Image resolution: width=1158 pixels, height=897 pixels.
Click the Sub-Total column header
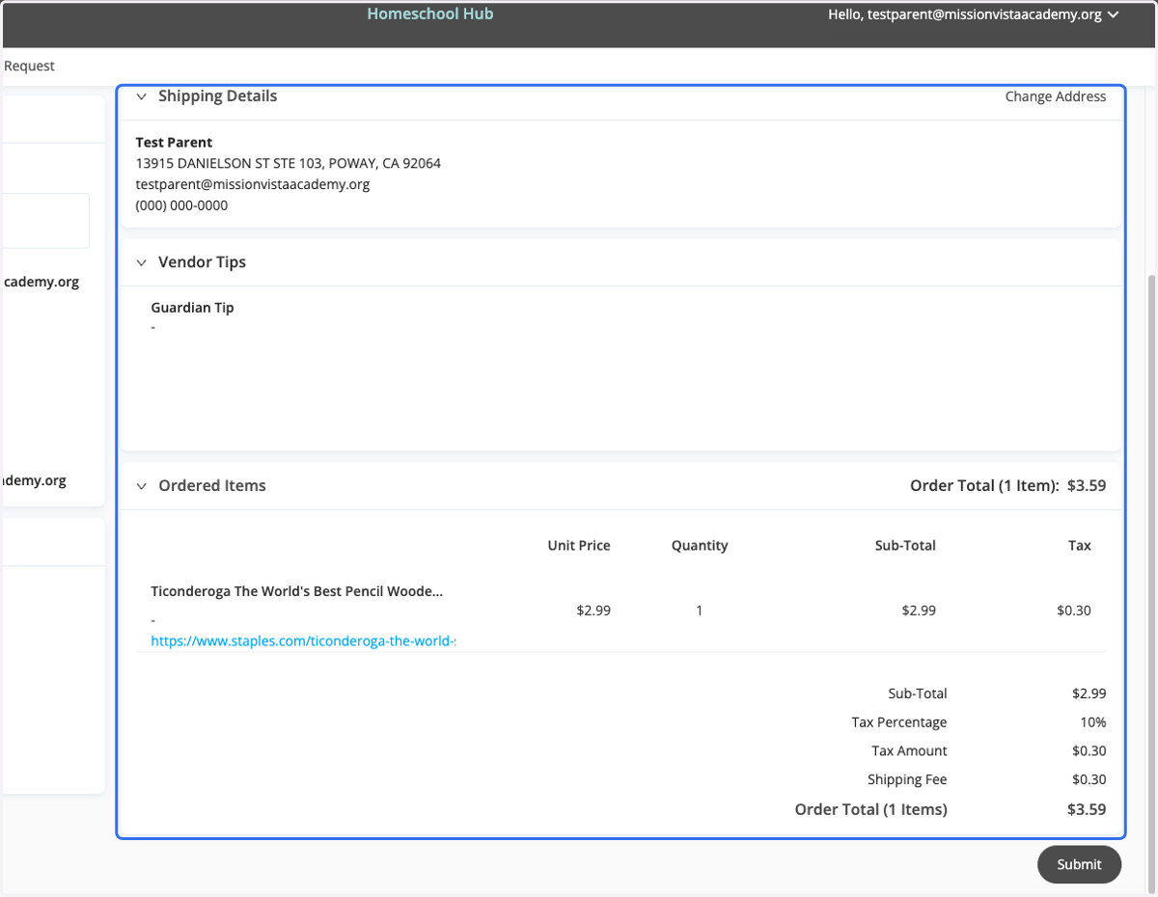click(x=905, y=546)
